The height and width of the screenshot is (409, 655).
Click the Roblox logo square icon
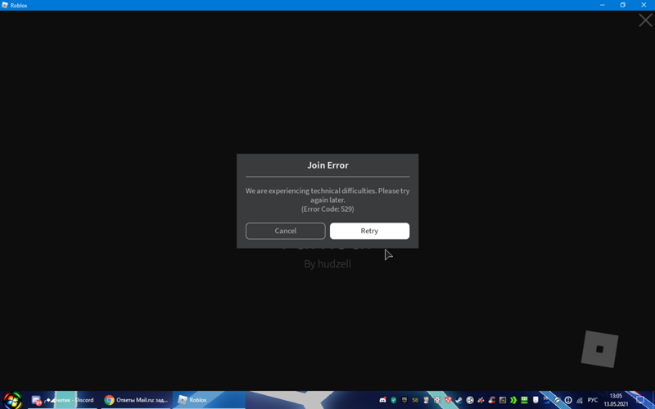[599, 349]
